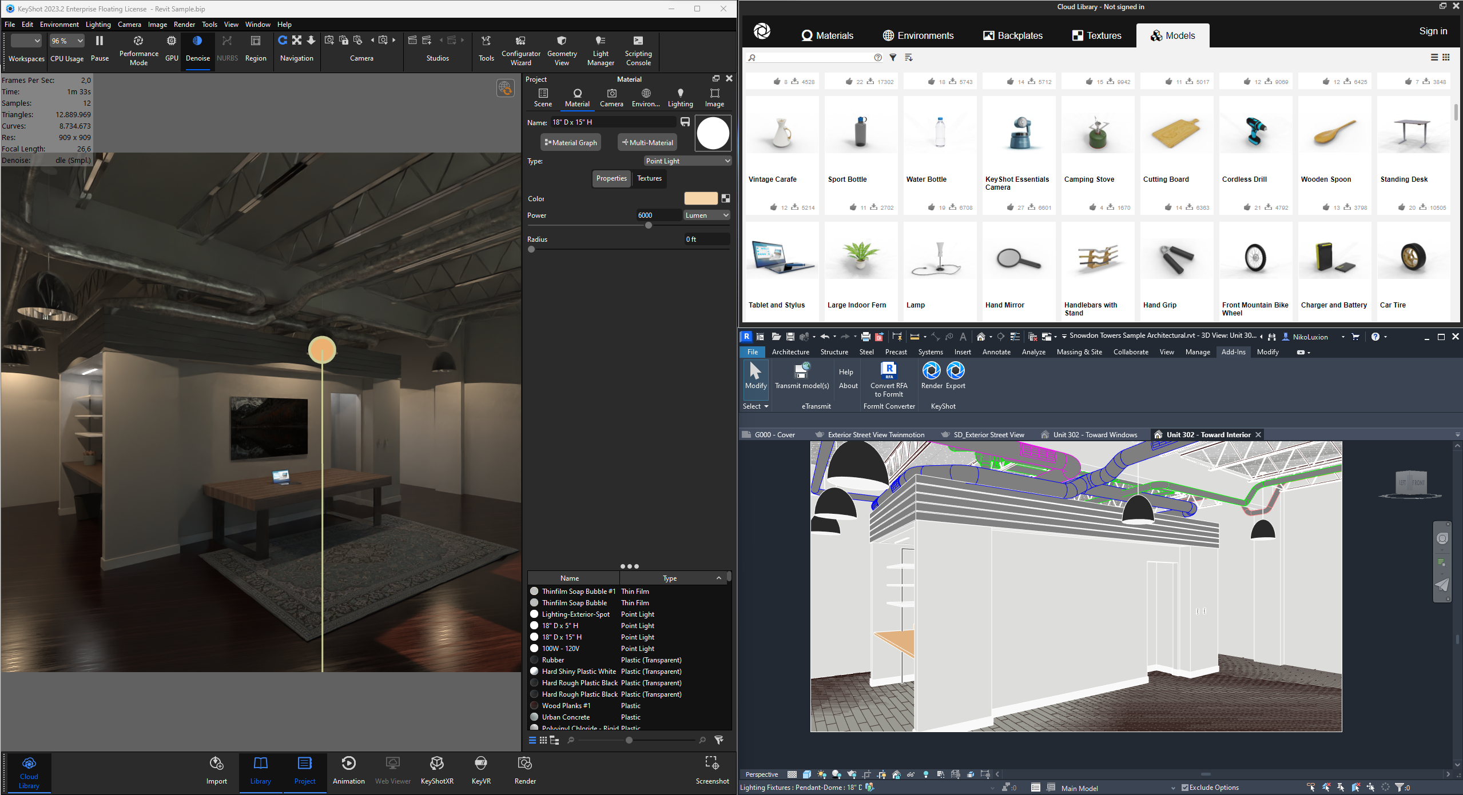Click the light Color swatch
1463x795 pixels.
701,198
